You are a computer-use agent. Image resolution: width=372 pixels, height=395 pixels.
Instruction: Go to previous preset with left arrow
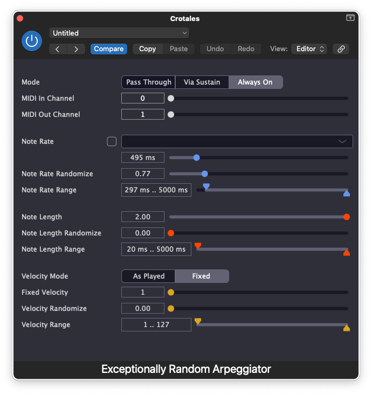[58, 49]
